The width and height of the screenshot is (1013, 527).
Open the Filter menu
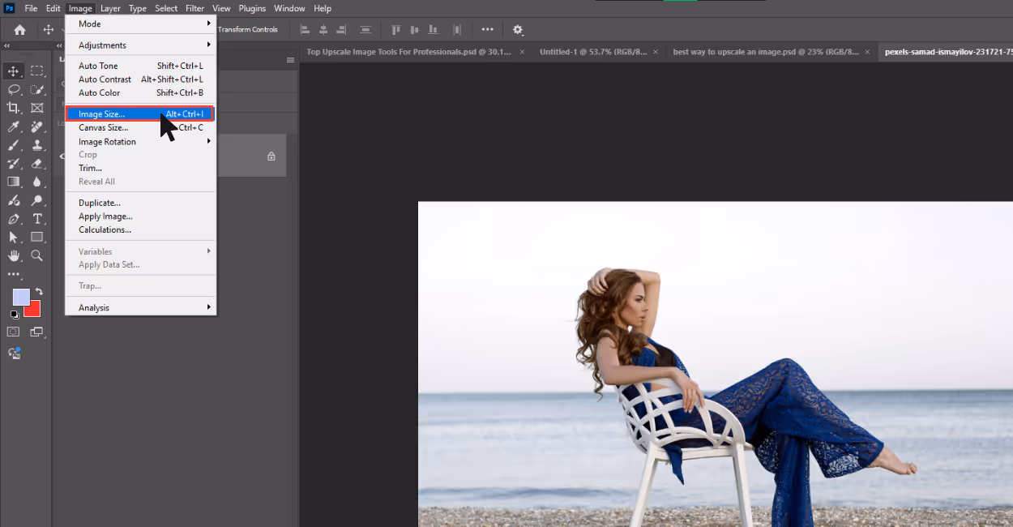(194, 8)
